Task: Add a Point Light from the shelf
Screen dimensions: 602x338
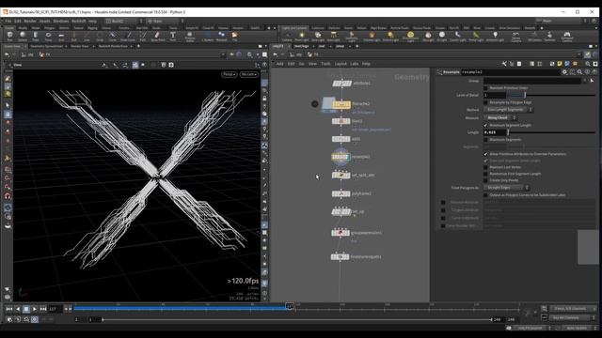Action: [x=302, y=37]
